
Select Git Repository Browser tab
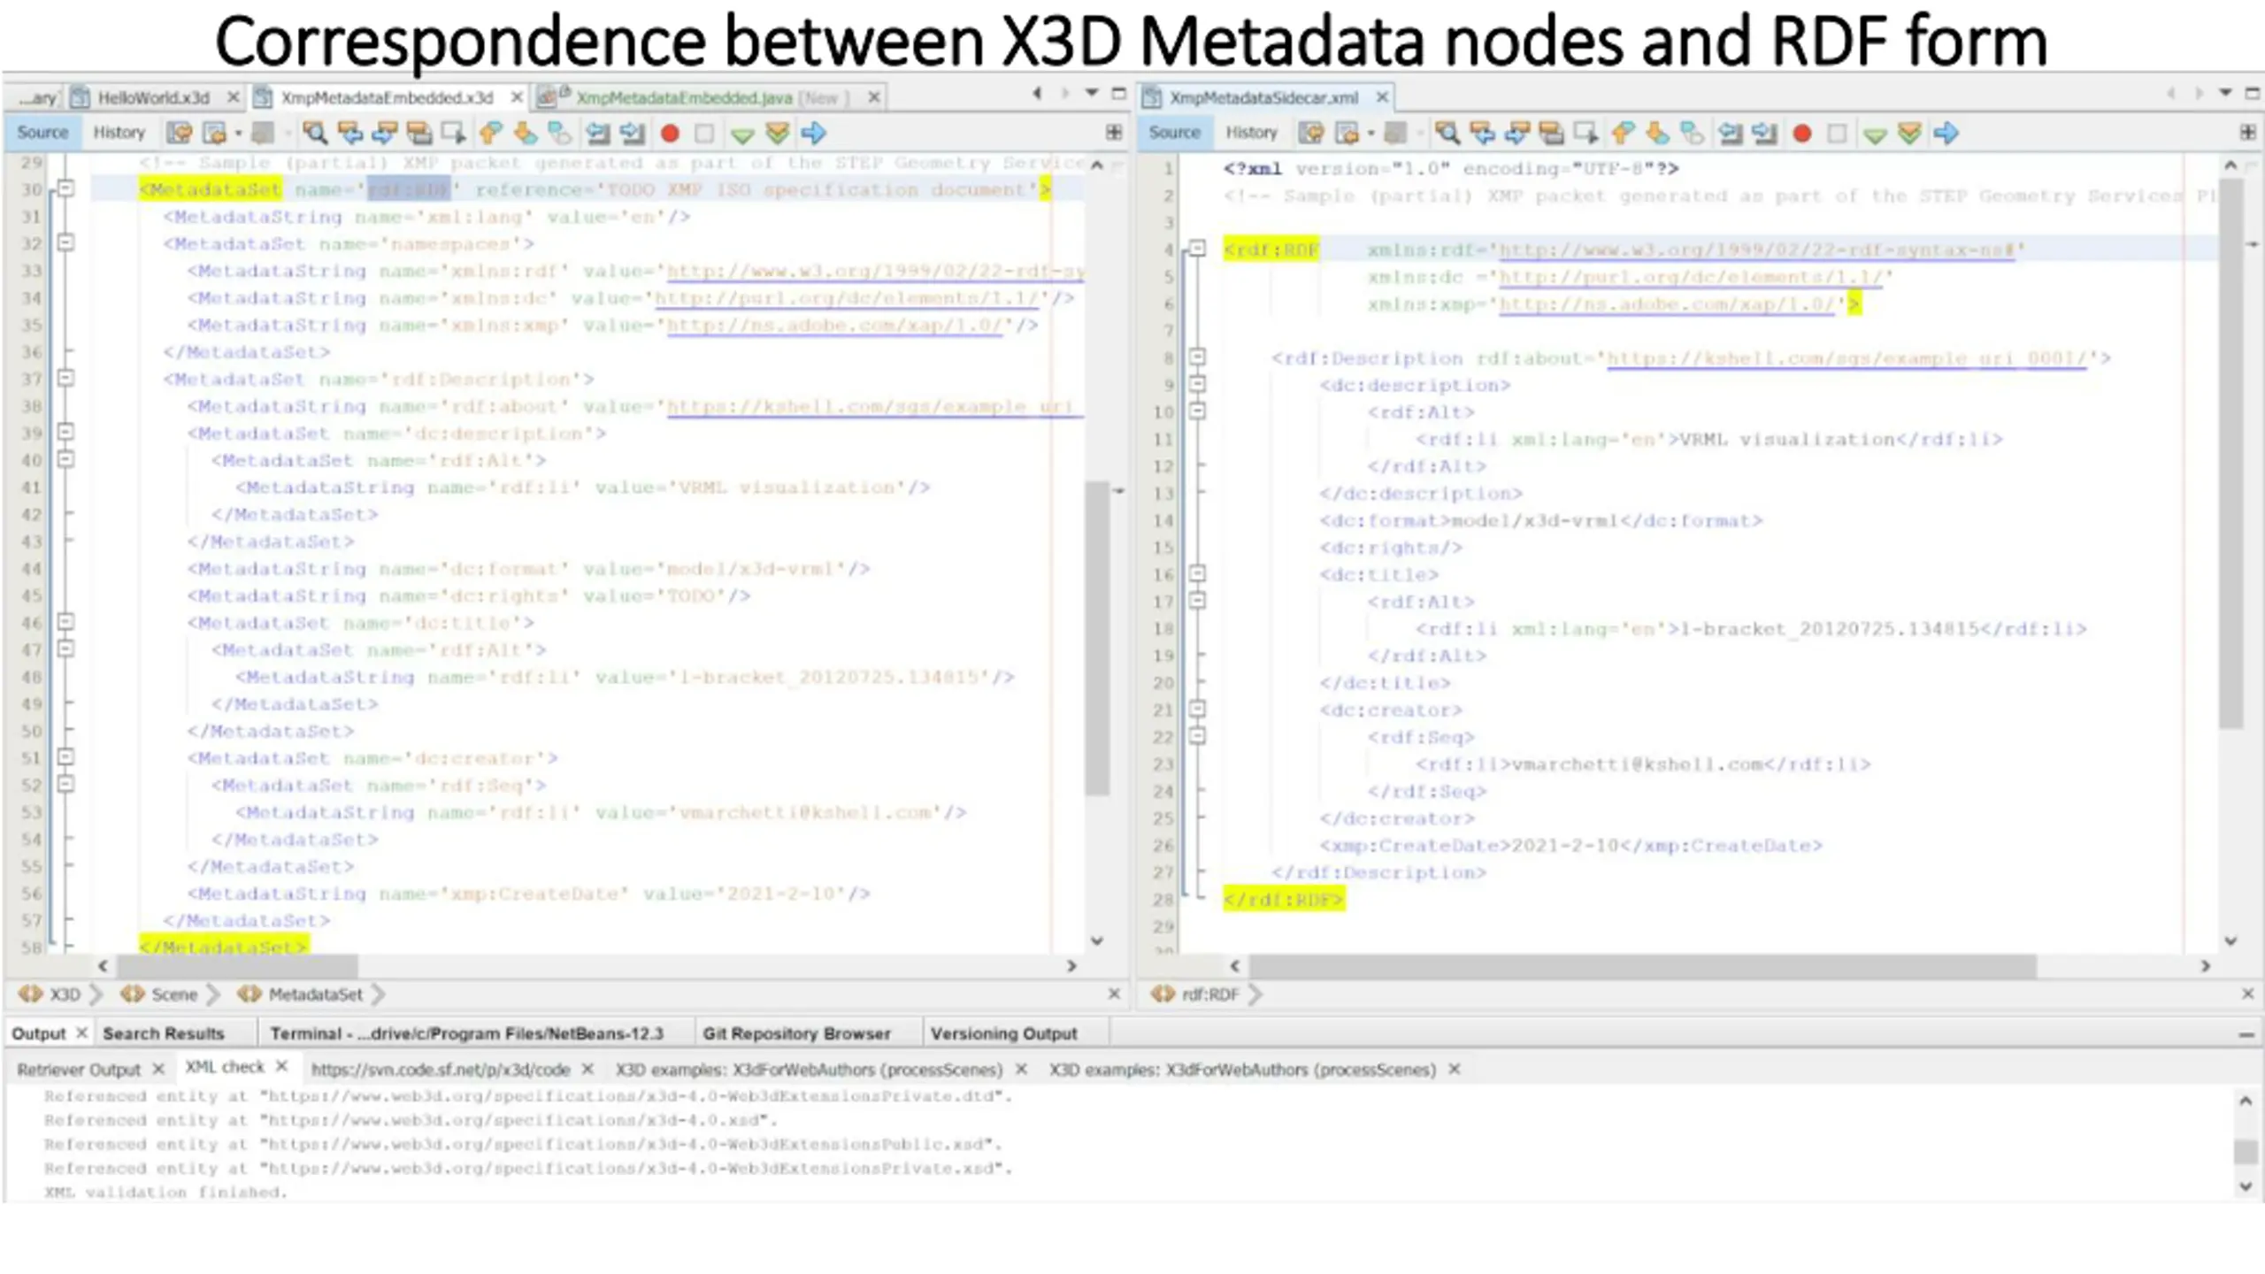click(796, 1033)
